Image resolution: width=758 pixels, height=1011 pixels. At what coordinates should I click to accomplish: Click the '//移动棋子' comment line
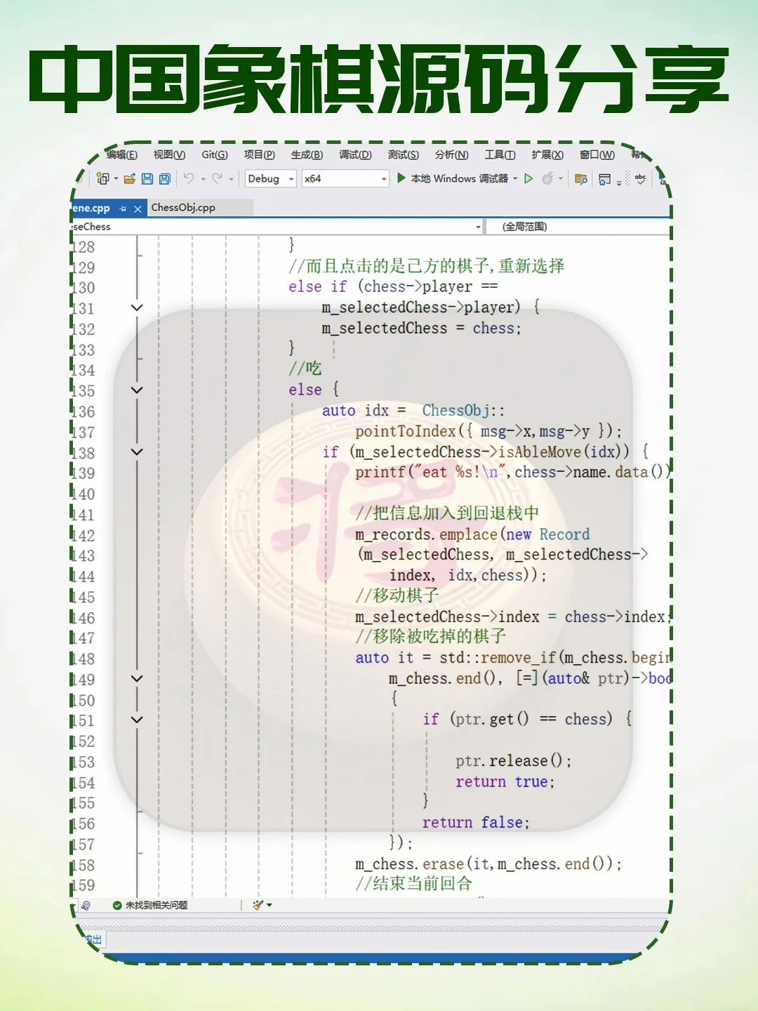tap(397, 595)
